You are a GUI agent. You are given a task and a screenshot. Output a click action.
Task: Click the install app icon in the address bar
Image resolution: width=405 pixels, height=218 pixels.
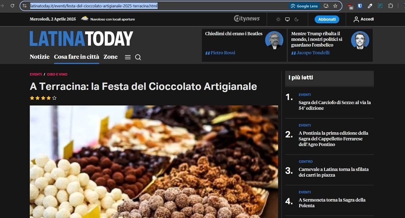coord(326,5)
